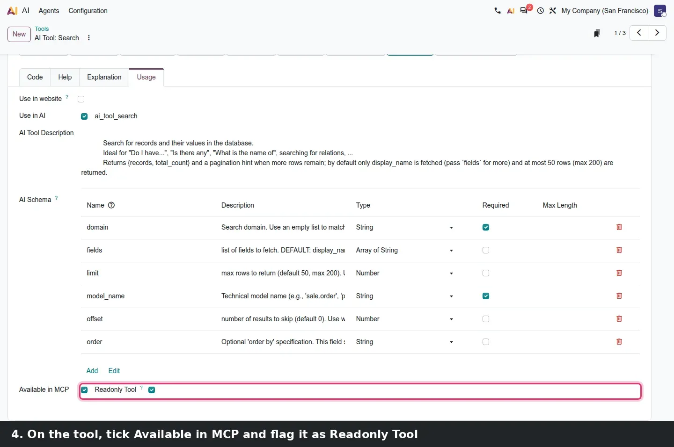This screenshot has width=674, height=447.
Task: Open the actions kebab menu
Action: pyautogui.click(x=89, y=38)
